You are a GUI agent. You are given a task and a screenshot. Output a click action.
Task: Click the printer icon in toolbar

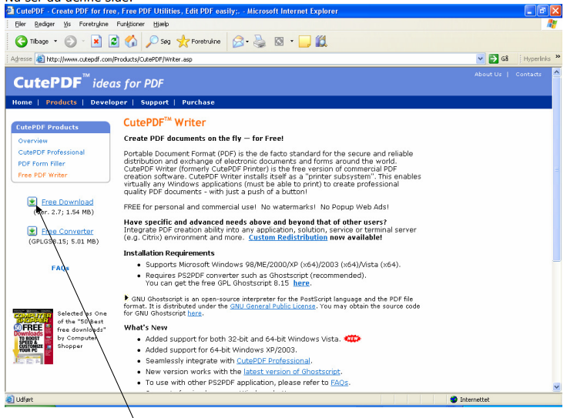coord(260,42)
